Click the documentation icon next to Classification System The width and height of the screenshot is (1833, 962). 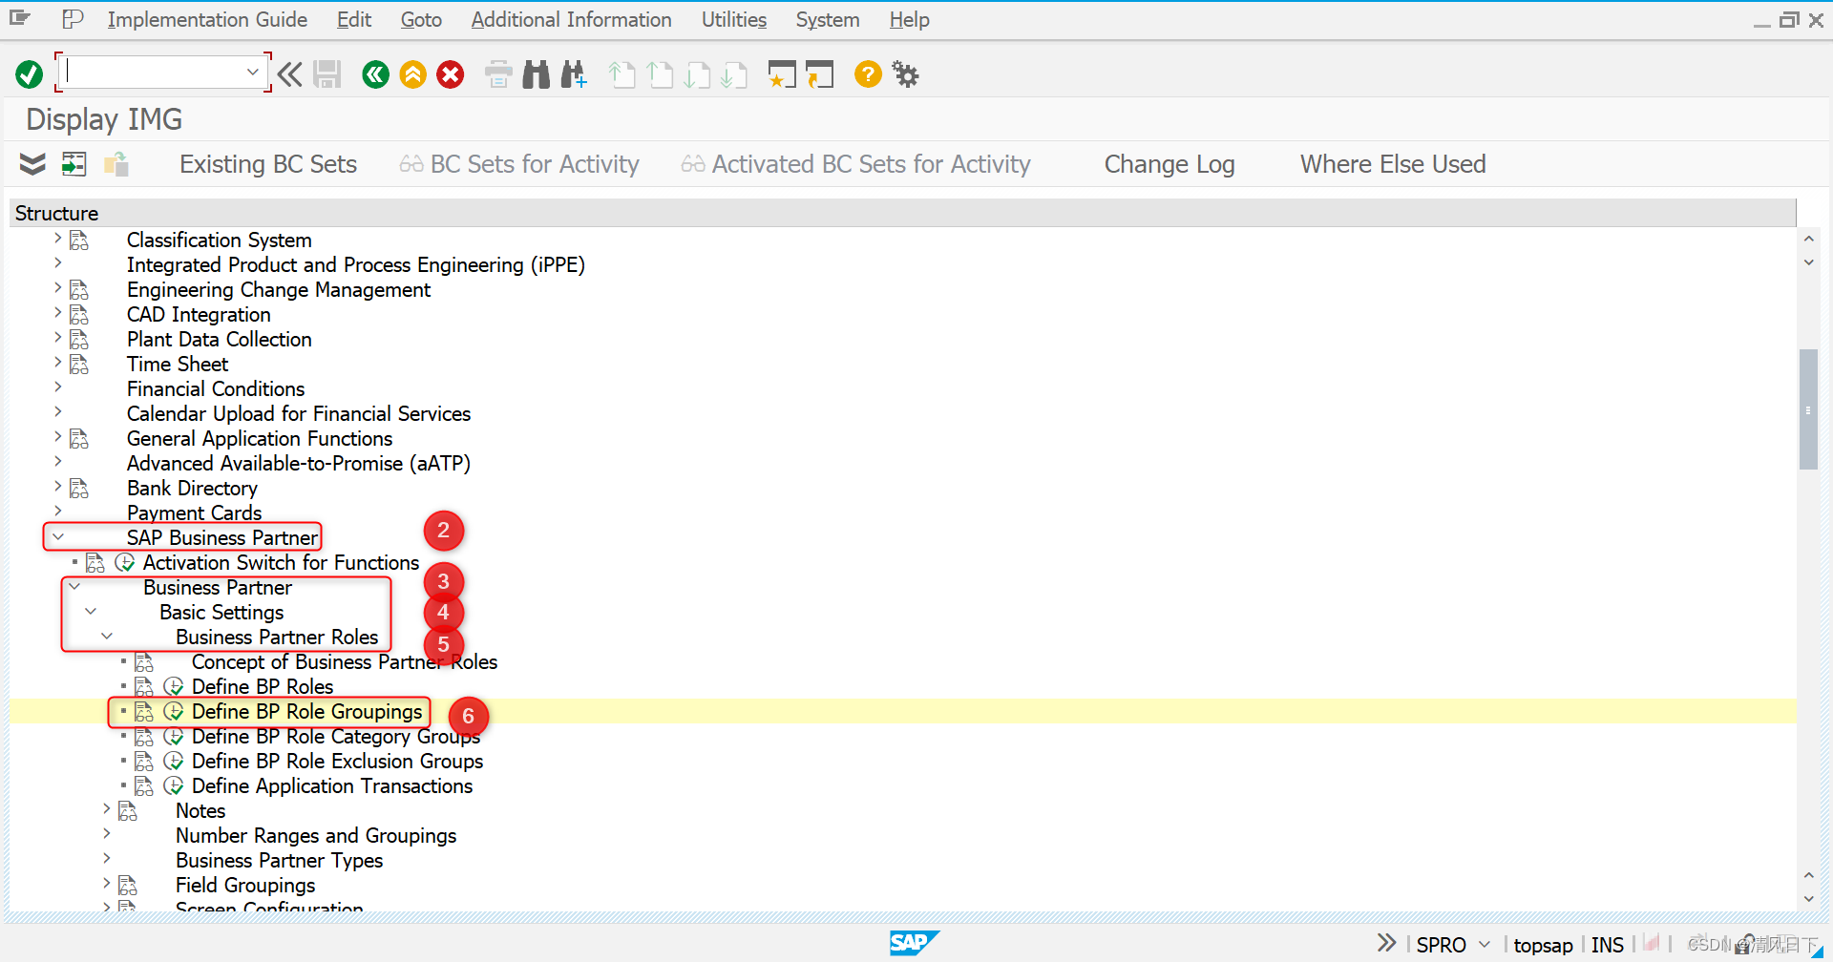click(79, 240)
